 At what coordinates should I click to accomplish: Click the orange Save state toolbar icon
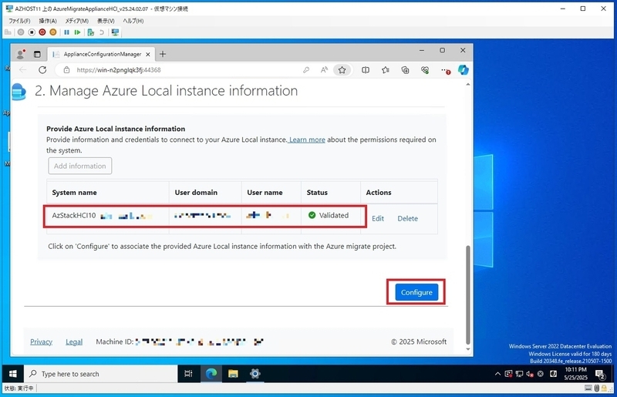tap(52, 32)
